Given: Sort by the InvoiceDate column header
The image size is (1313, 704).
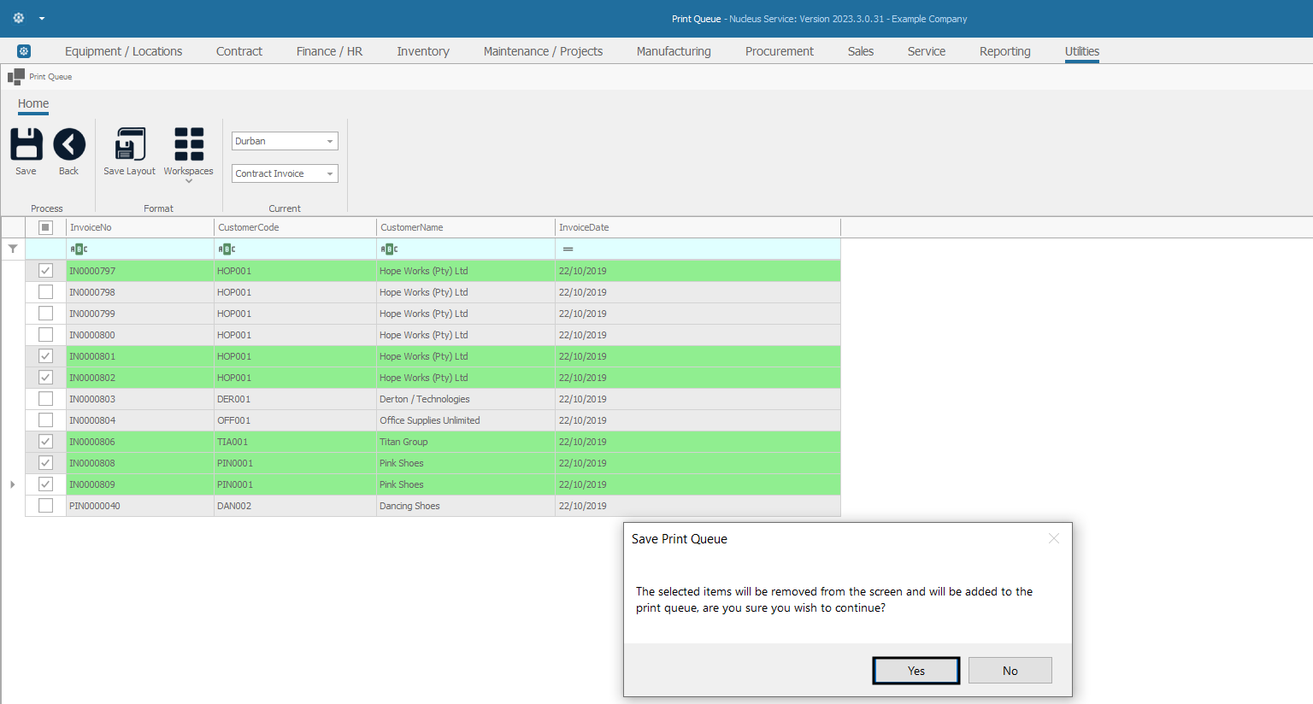Looking at the screenshot, I should pyautogui.click(x=698, y=227).
